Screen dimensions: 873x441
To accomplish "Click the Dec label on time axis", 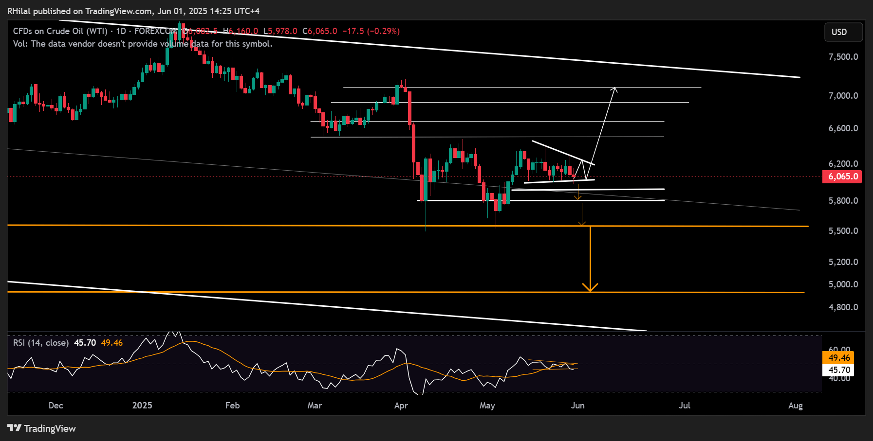I will point(56,406).
